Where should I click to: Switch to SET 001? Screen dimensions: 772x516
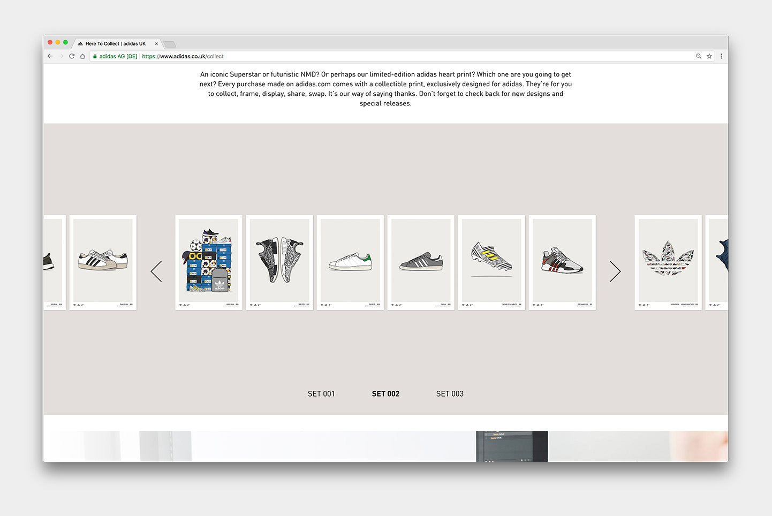click(x=321, y=393)
